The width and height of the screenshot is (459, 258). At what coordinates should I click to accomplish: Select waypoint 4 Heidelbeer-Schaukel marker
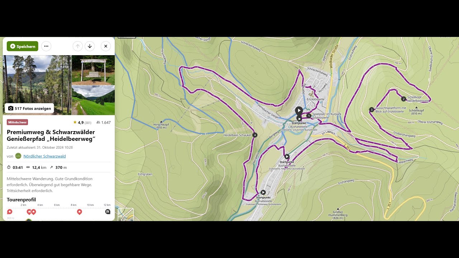coord(255,135)
